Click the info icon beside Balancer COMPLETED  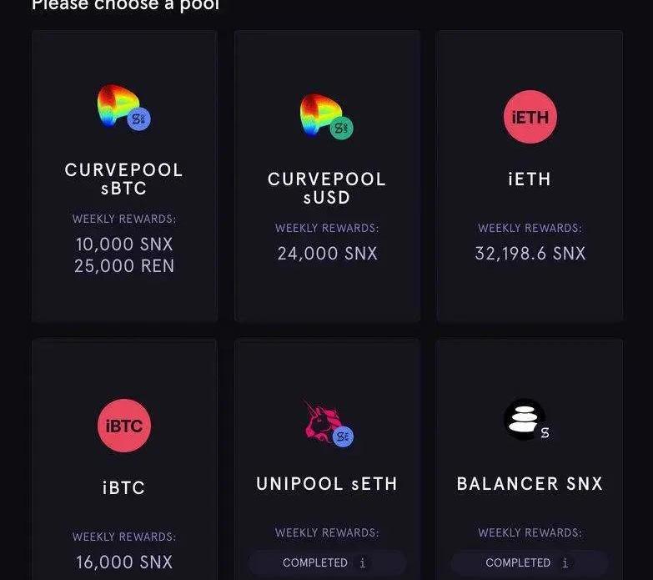pyautogui.click(x=565, y=563)
